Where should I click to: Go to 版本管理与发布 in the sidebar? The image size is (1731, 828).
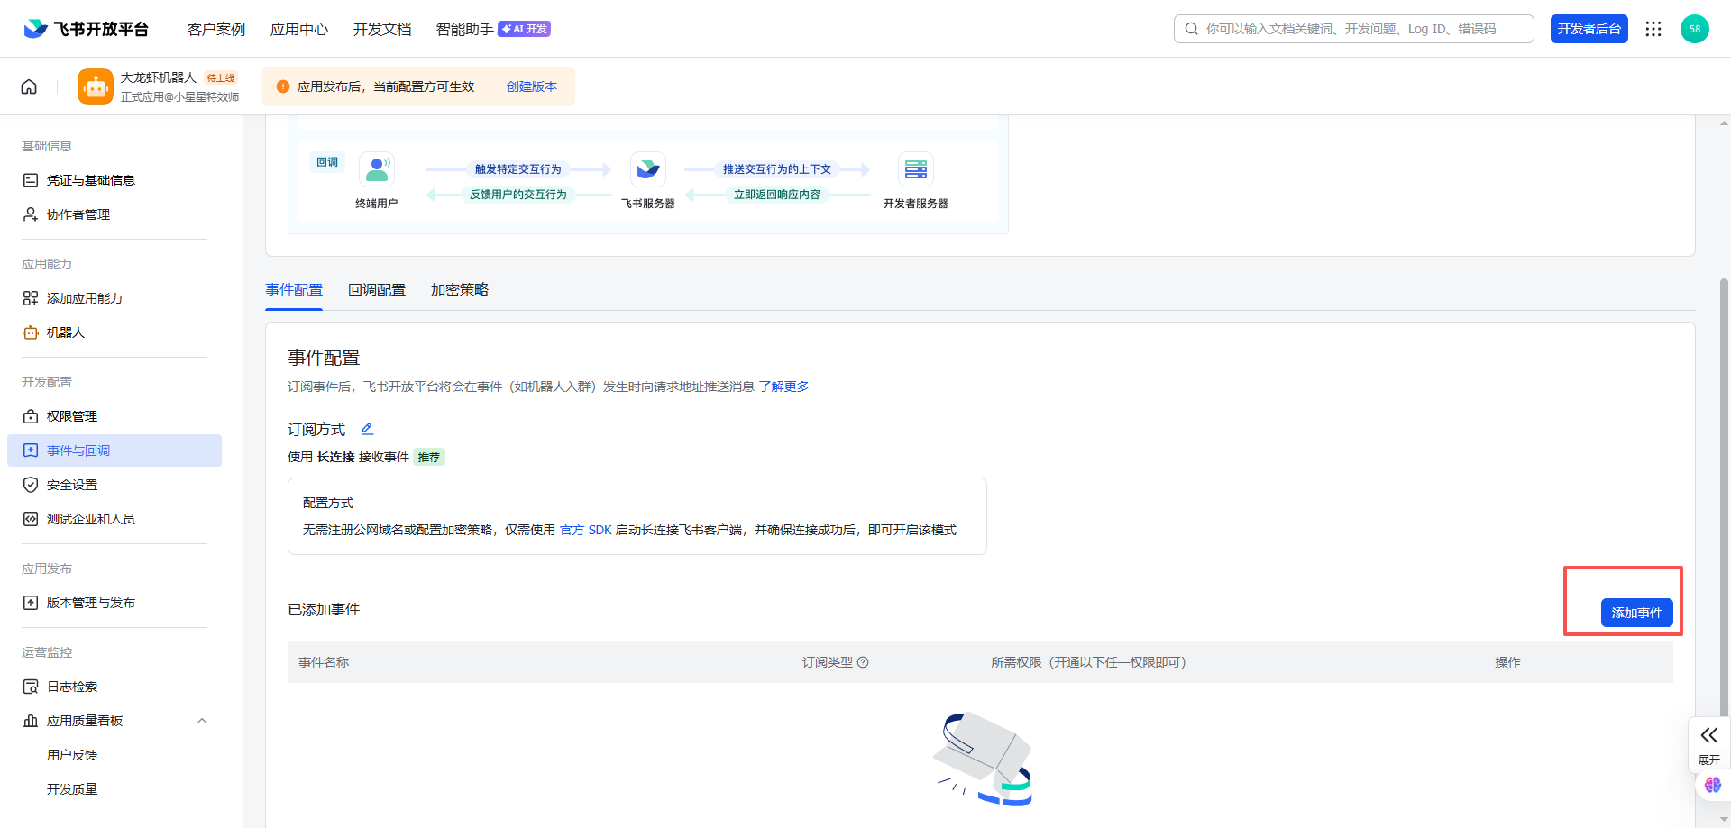point(90,603)
